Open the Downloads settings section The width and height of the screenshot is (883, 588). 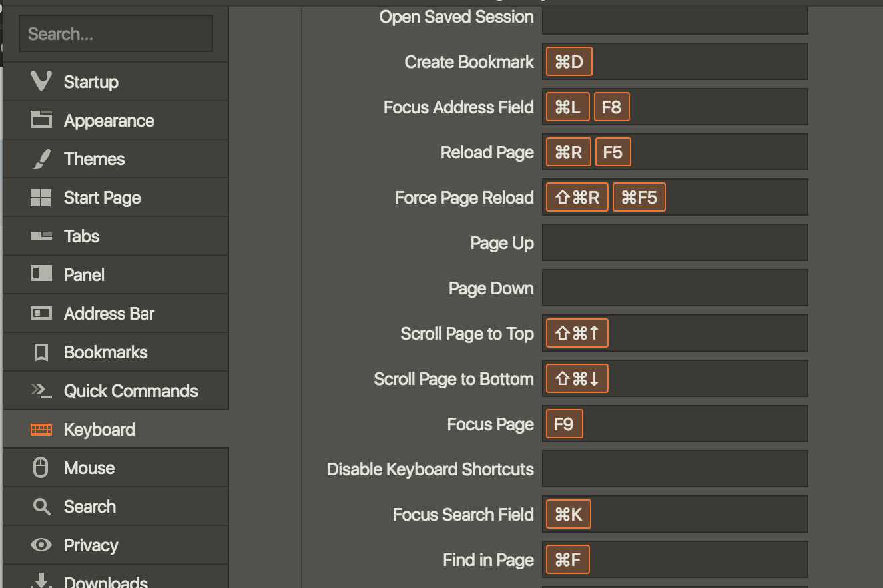[x=105, y=581]
